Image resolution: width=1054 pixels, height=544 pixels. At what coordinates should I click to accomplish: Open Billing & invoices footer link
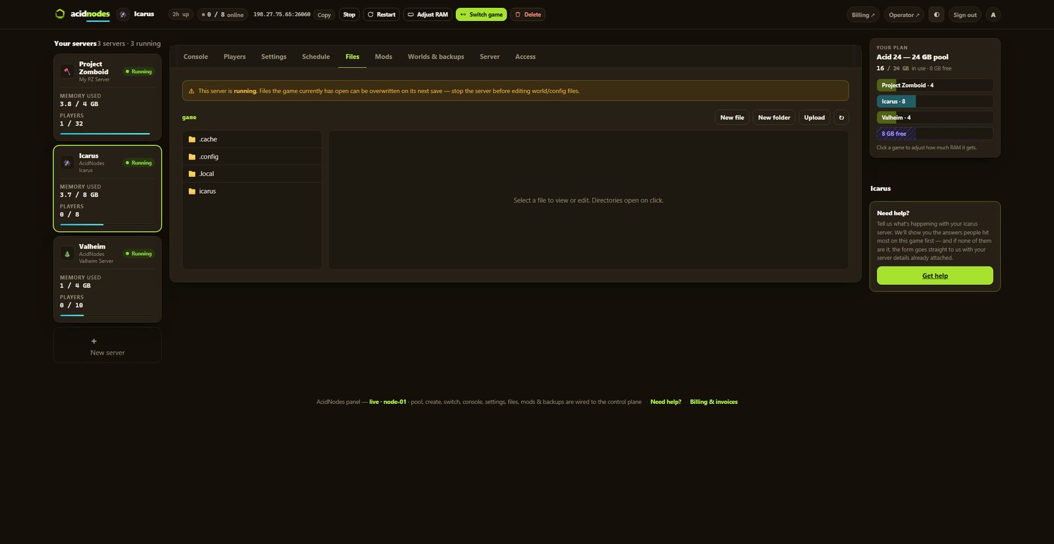click(x=713, y=402)
